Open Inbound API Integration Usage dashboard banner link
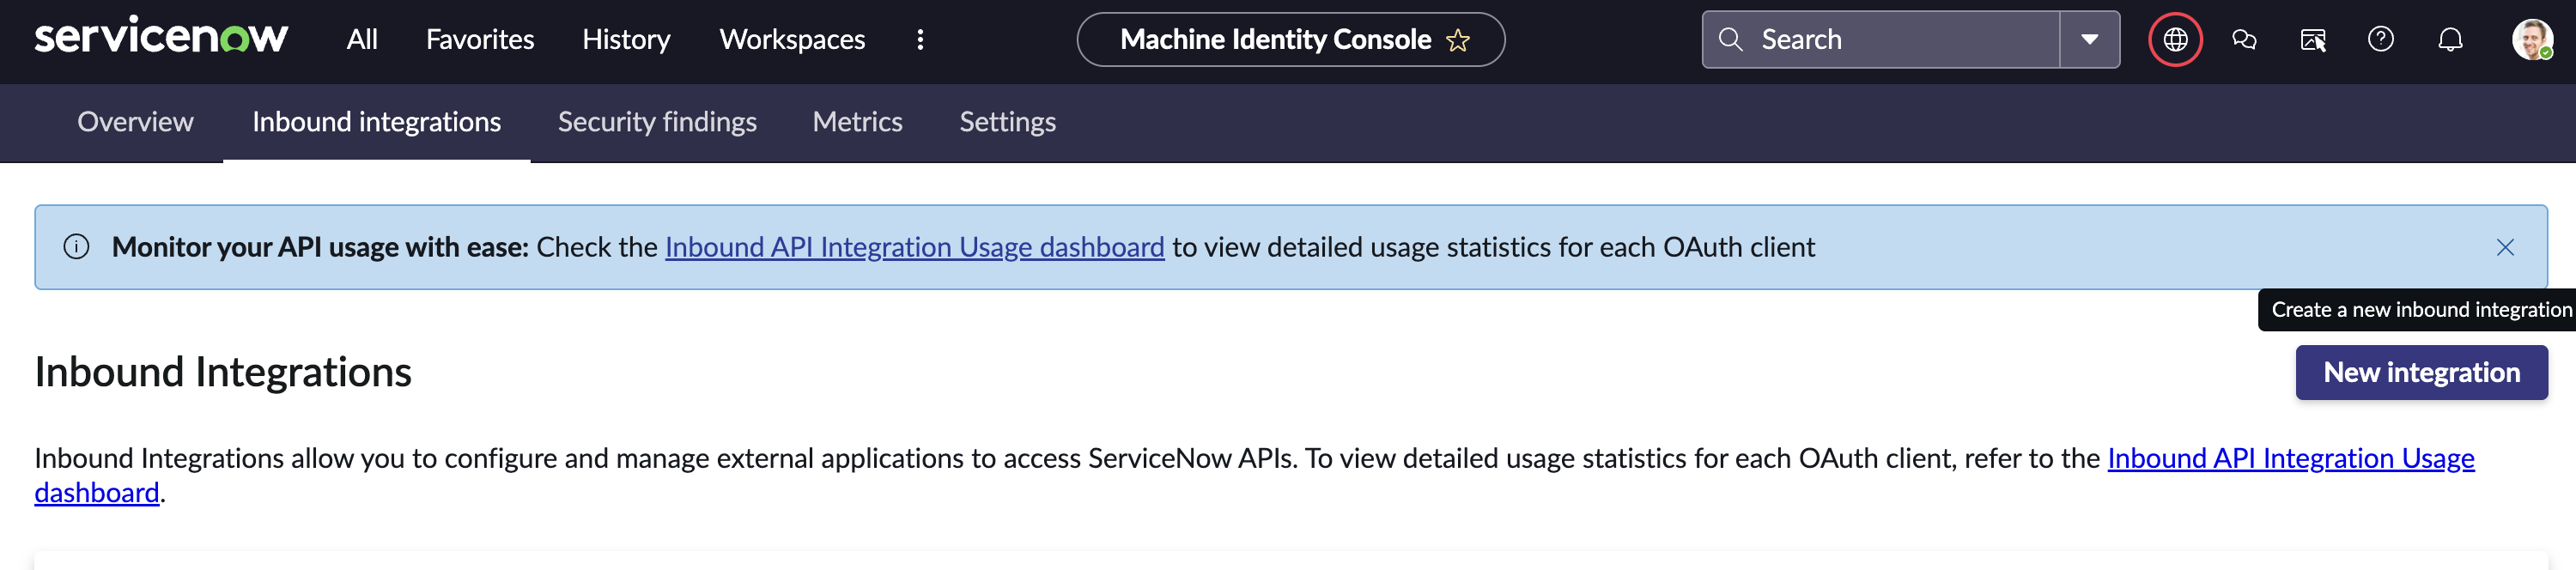Image resolution: width=2576 pixels, height=570 pixels. point(914,247)
